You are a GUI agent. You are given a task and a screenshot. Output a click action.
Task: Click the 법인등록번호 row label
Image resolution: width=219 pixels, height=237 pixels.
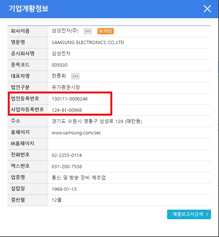click(25, 99)
